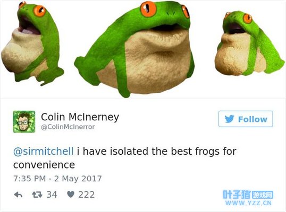Click the 游戏网 badge in watermark

click(x=262, y=195)
